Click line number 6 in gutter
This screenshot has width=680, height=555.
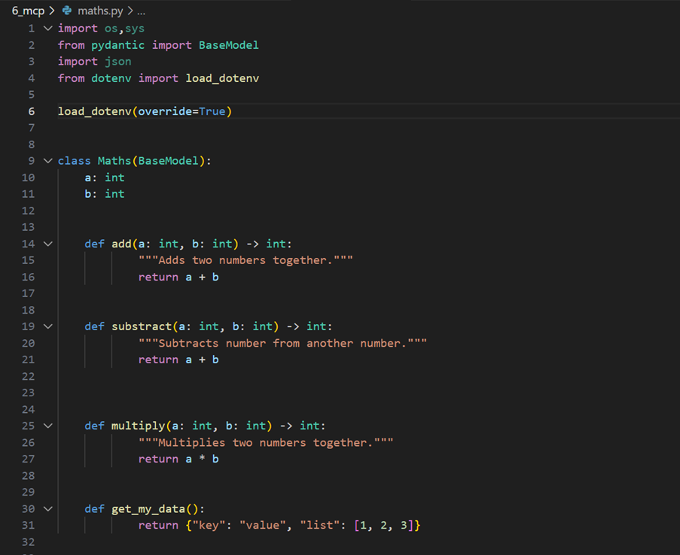(x=31, y=111)
